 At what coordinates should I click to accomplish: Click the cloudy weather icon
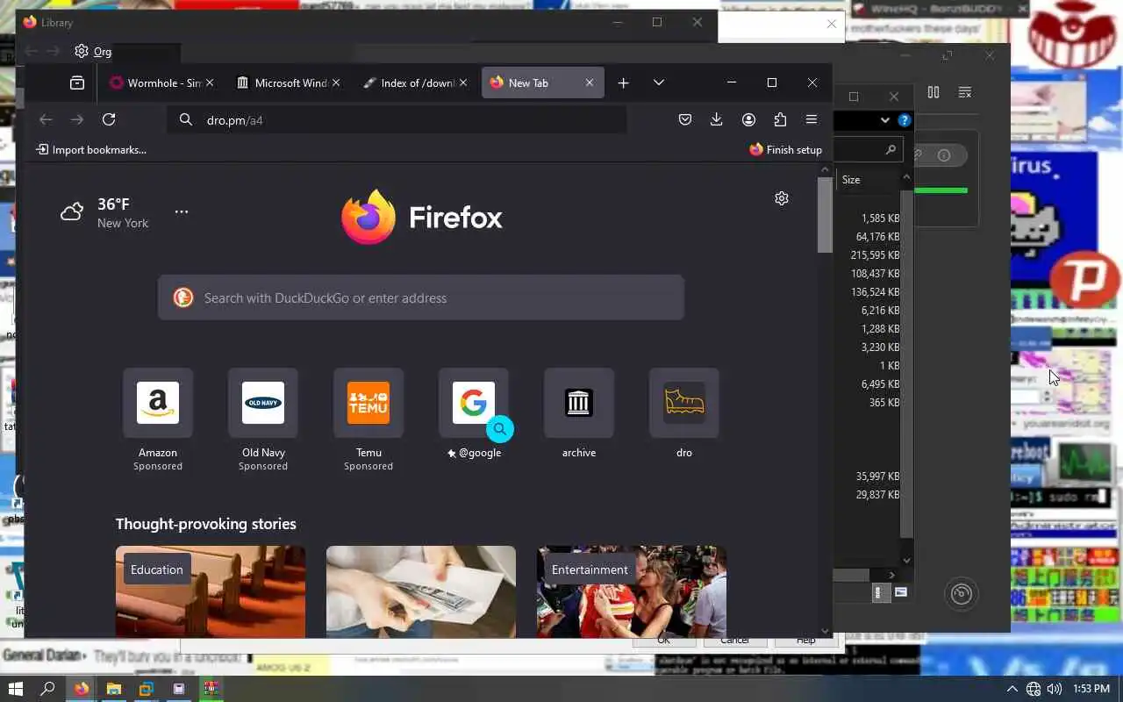[x=72, y=211]
